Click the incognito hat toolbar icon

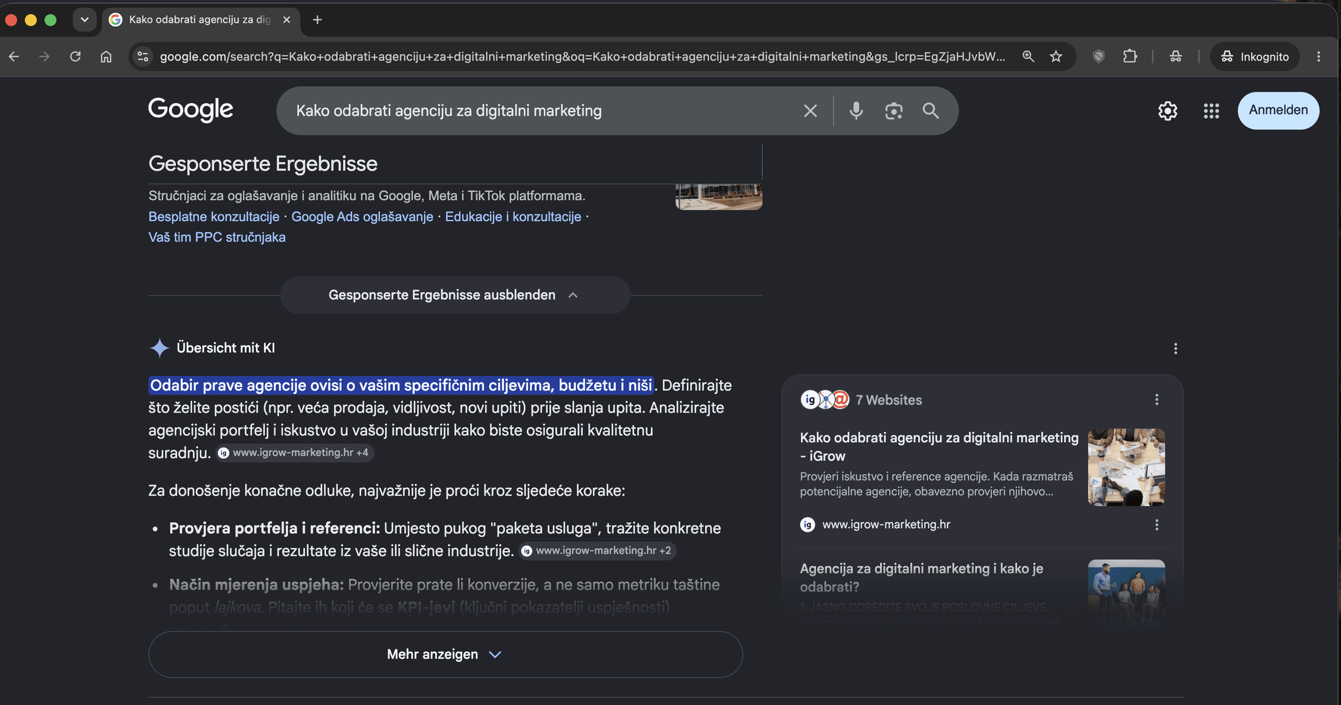pyautogui.click(x=1176, y=56)
